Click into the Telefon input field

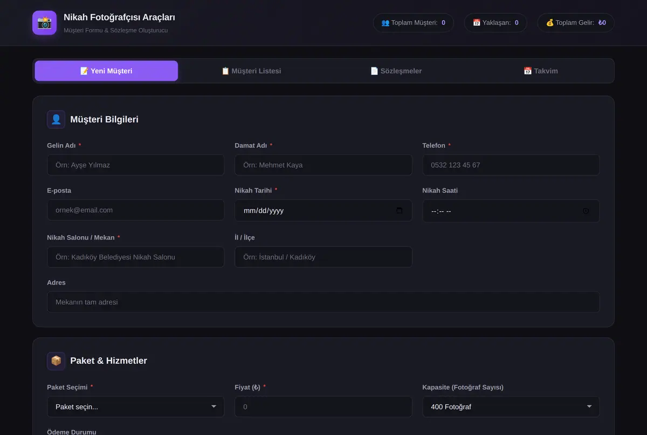click(511, 165)
